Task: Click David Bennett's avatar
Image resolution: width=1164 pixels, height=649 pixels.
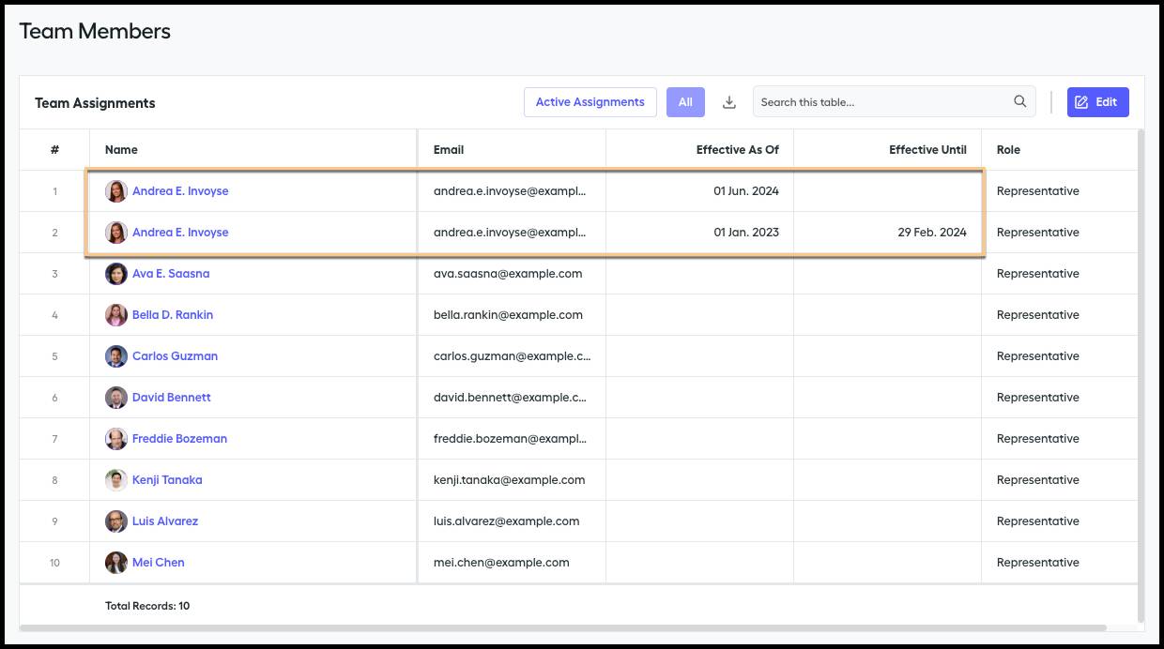Action: [x=116, y=398]
